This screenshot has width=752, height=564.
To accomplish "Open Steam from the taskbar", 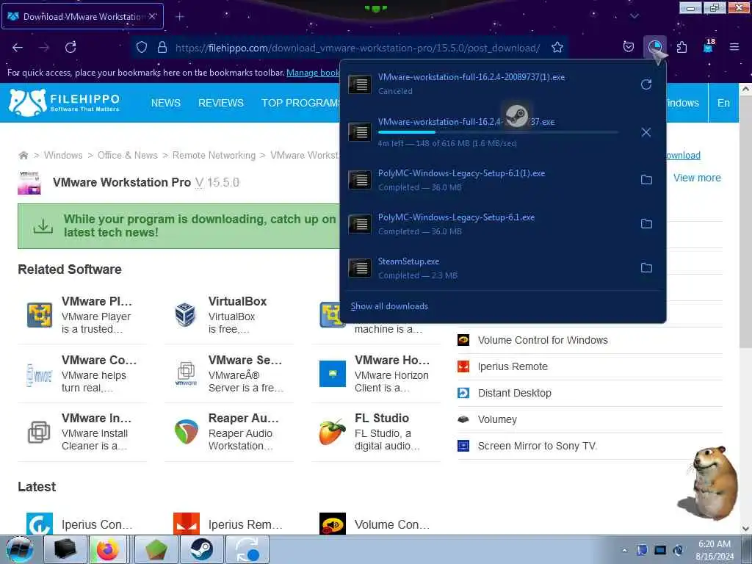I will 201,549.
